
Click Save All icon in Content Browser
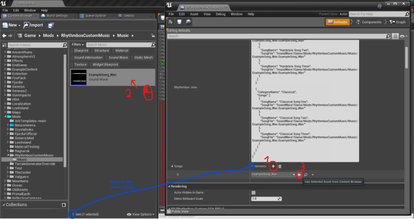coord(51,25)
